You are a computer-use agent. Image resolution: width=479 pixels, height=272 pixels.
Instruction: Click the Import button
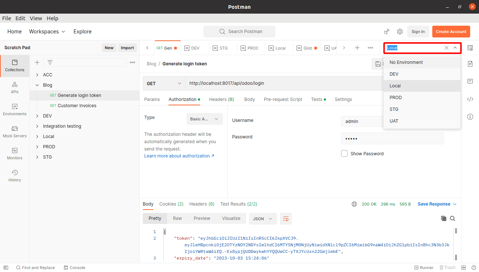point(128,48)
